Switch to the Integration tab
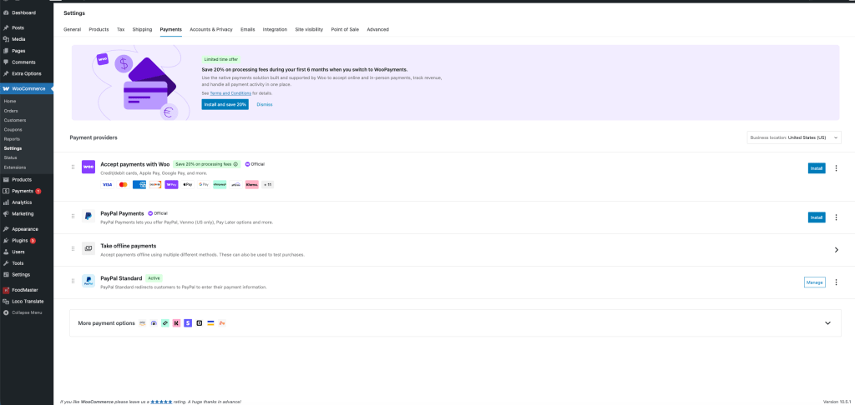The height and width of the screenshot is (405, 855). 275,29
